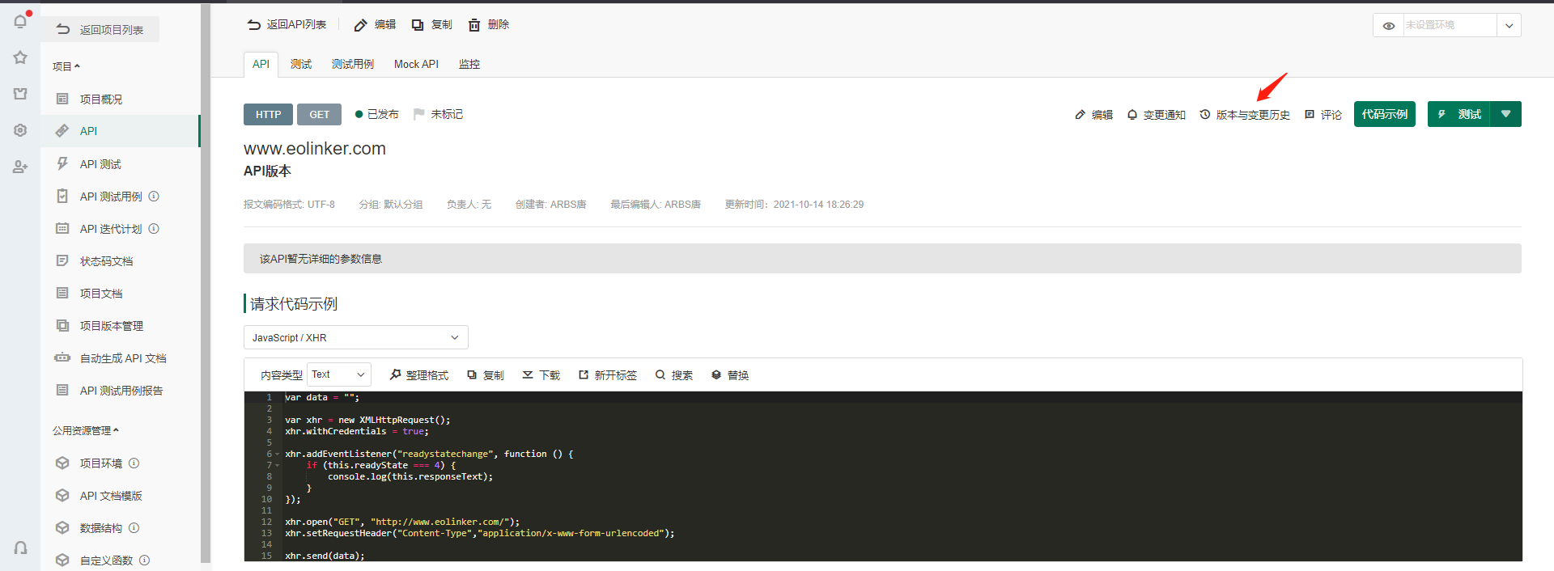The height and width of the screenshot is (571, 1554).
Task: Switch to the 测试用例 tab
Action: point(353,64)
